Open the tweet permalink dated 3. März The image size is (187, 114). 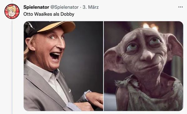[91, 7]
